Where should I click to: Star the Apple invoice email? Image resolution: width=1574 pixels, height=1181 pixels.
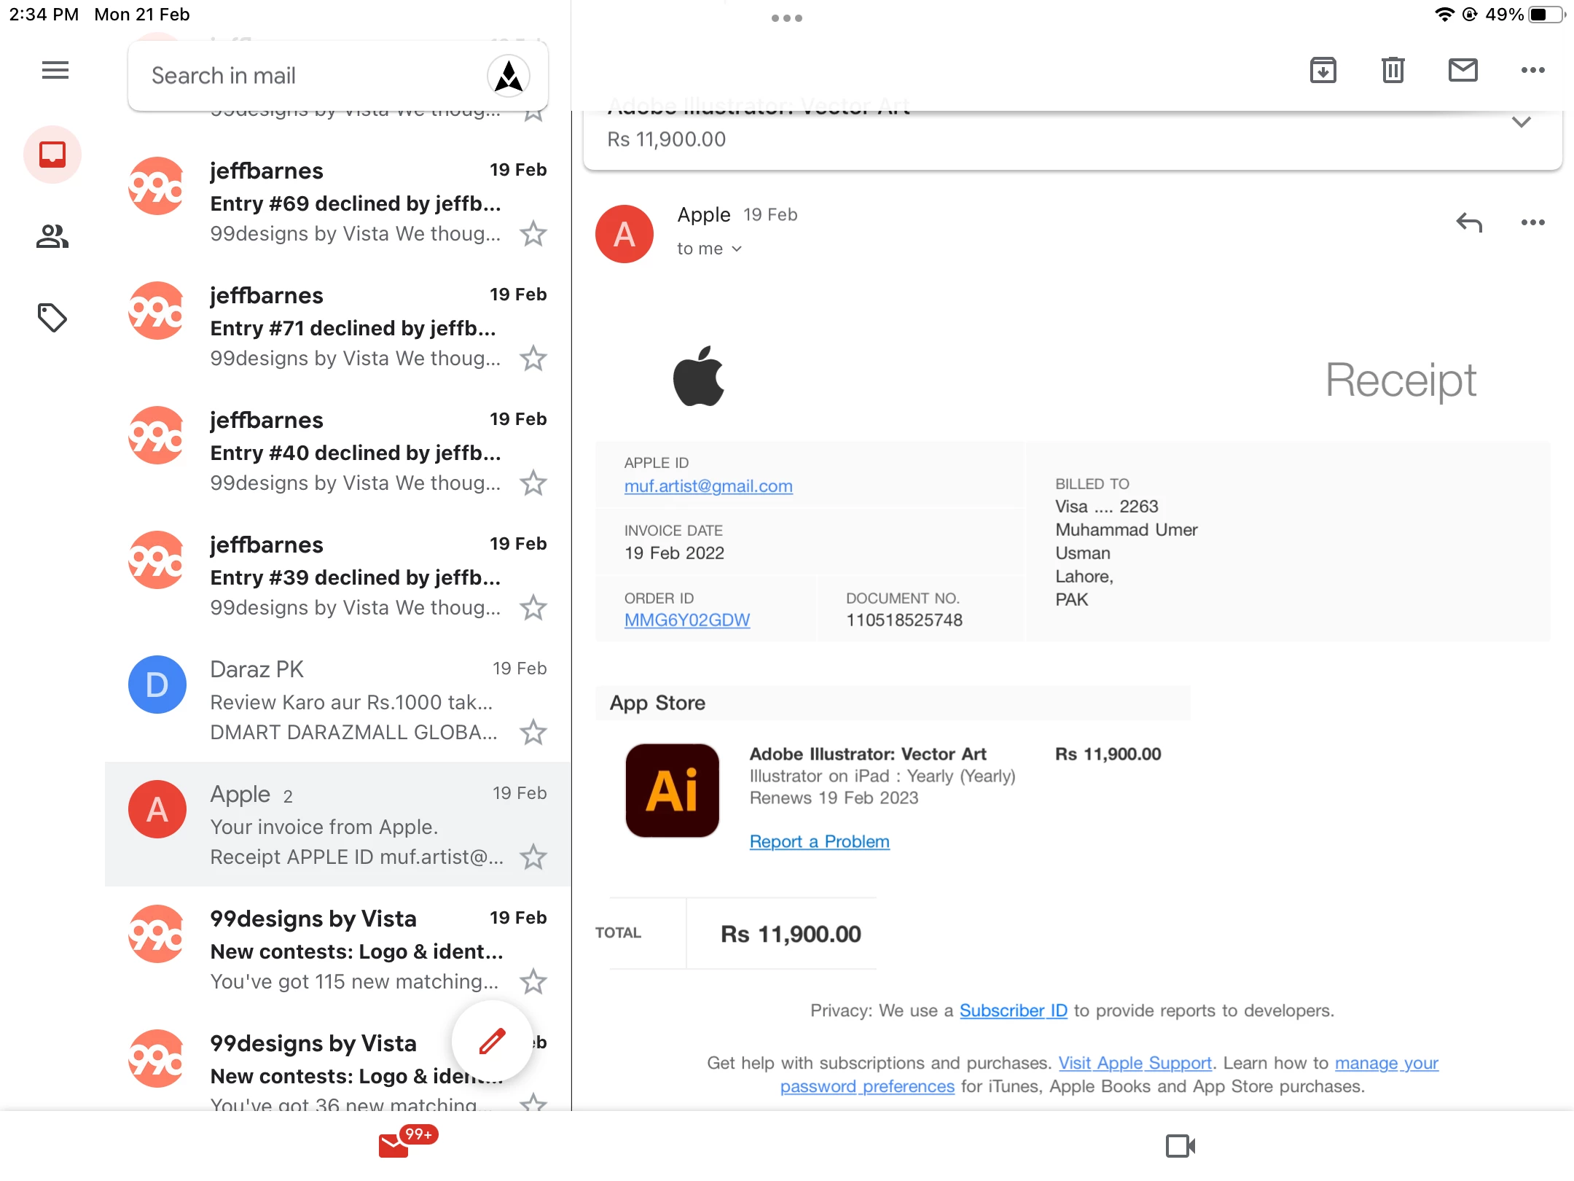coord(533,857)
